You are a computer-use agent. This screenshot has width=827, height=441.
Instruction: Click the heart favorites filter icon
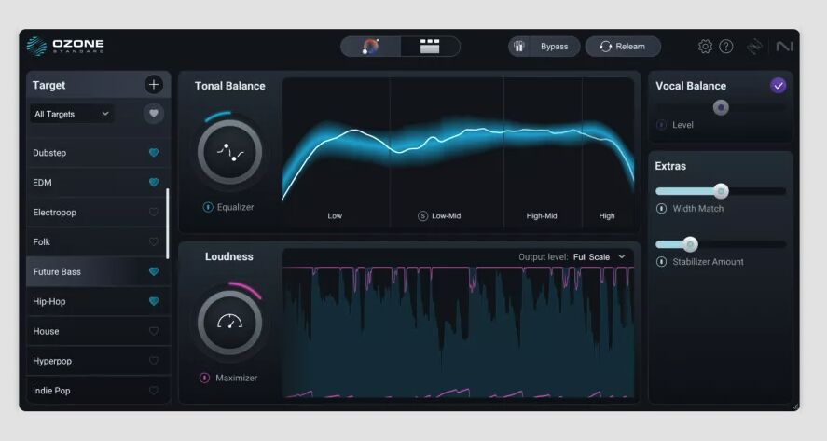[154, 114]
